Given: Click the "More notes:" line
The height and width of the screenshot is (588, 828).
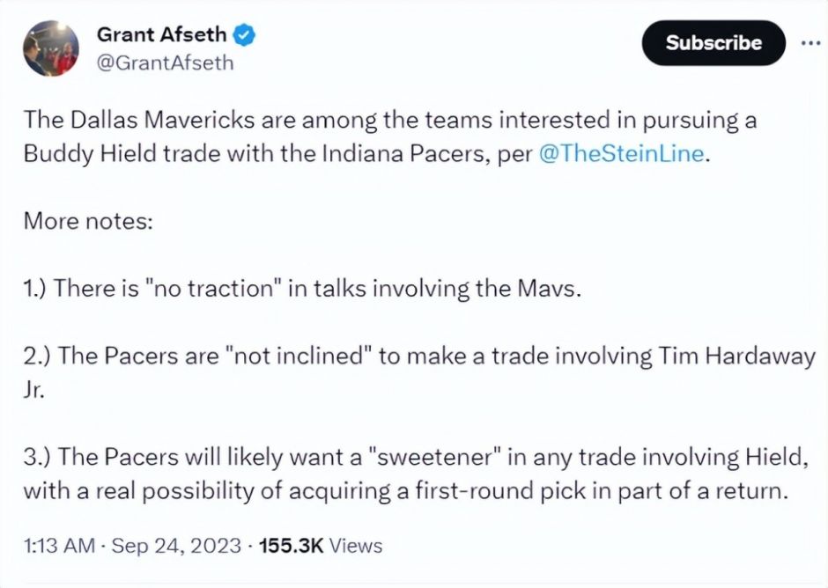Looking at the screenshot, I should click(89, 220).
